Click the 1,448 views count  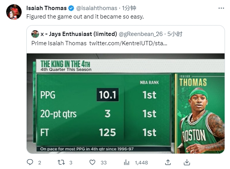pos(141,162)
